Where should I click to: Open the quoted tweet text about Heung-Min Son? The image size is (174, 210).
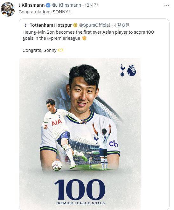point(88,35)
